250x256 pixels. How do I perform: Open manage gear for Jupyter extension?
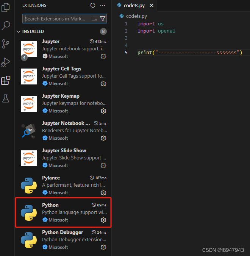(x=103, y=56)
